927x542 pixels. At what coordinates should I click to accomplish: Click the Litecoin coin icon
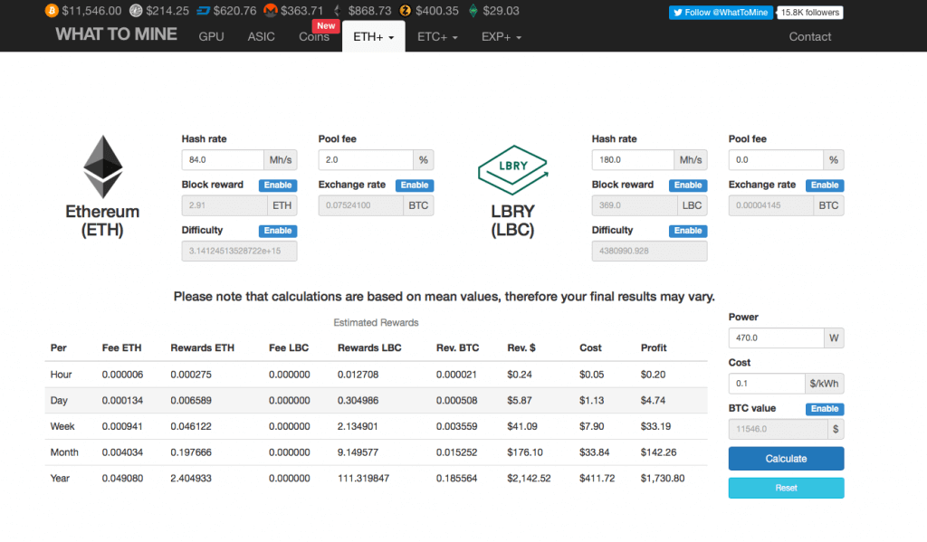pyautogui.click(x=136, y=11)
